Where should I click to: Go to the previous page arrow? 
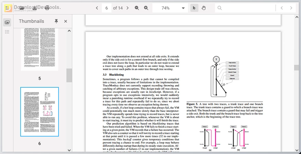point(97,8)
